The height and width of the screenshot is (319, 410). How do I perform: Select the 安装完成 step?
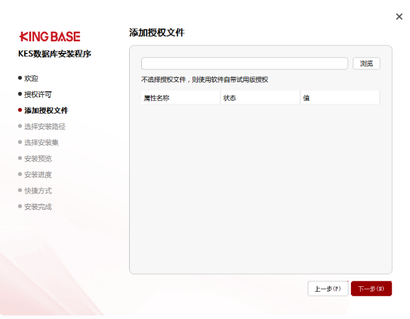[x=38, y=207]
